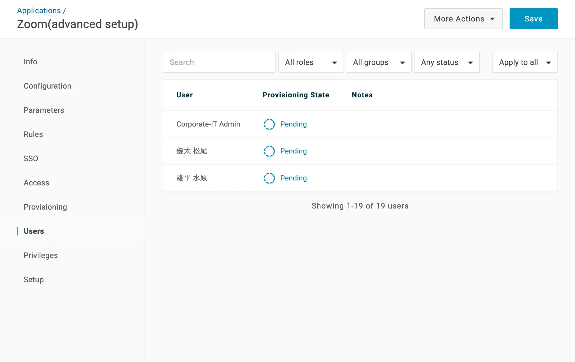Image resolution: width=575 pixels, height=362 pixels.
Task: Click pending spinner icon for Corporate-IT Admin
Action: (x=269, y=124)
